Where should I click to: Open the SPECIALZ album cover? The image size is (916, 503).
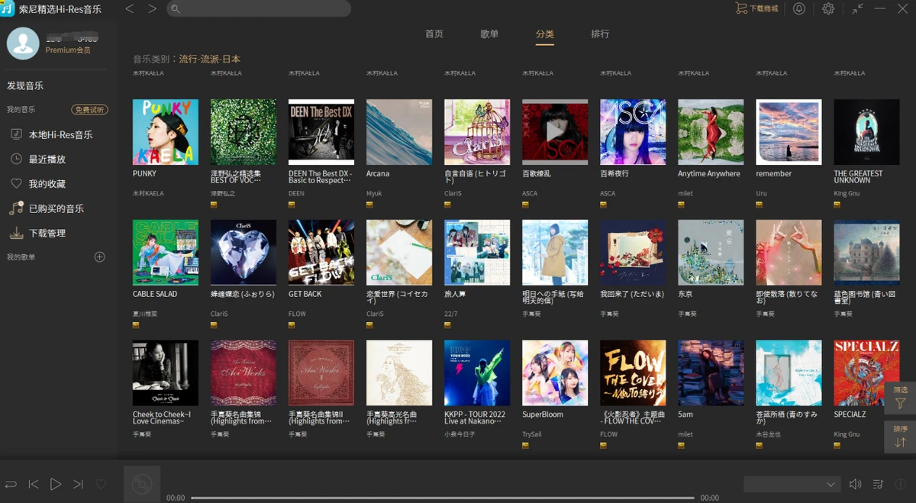[866, 373]
